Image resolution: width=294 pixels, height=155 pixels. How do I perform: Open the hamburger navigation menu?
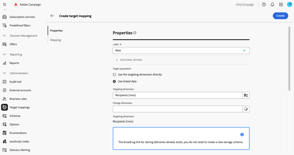click(4, 4)
